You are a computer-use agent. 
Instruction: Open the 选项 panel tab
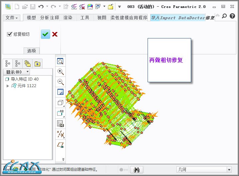(x=32, y=51)
